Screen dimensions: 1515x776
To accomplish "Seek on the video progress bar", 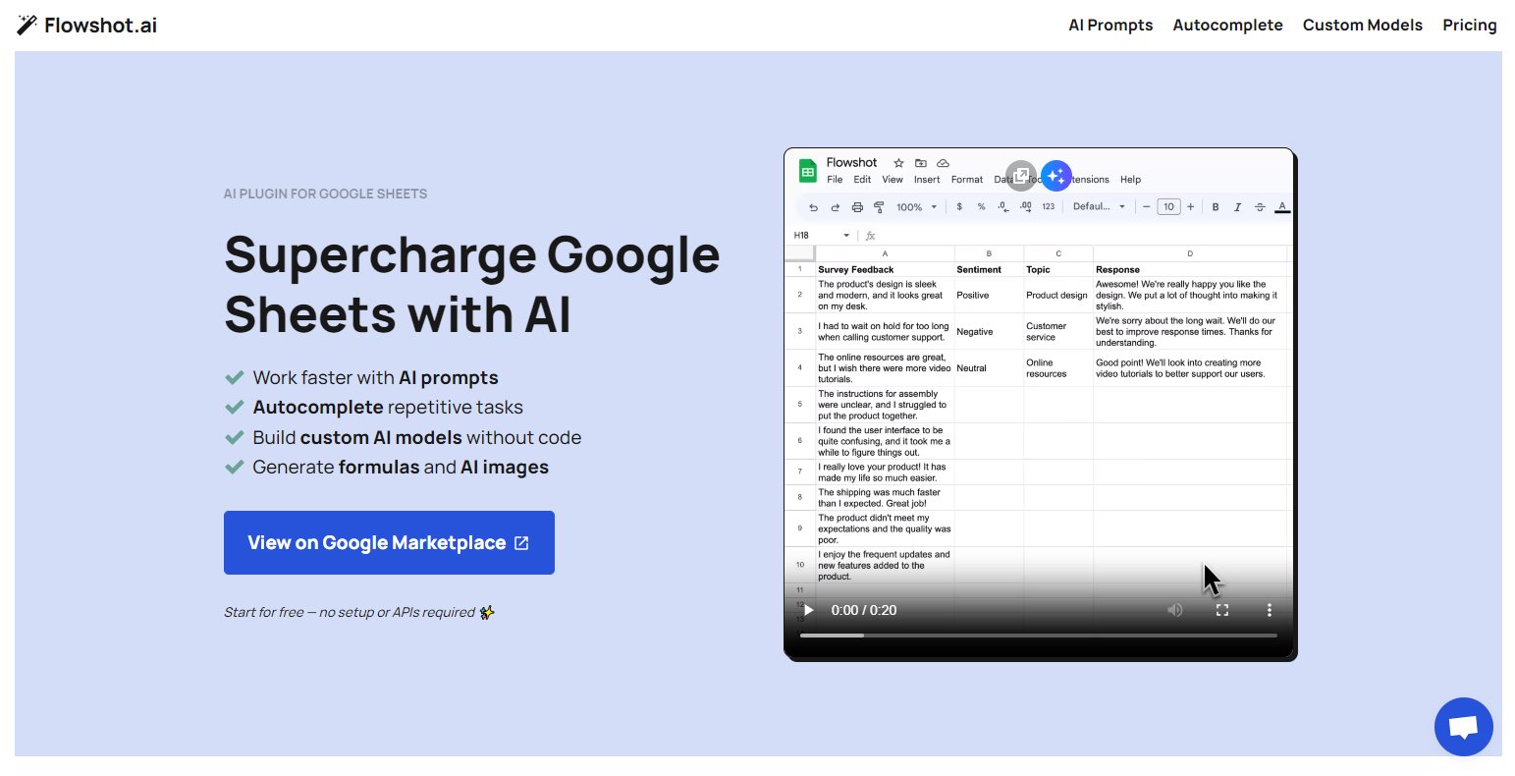I will coord(1039,636).
